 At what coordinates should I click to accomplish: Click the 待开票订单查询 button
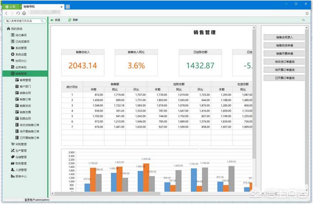coord(285,69)
